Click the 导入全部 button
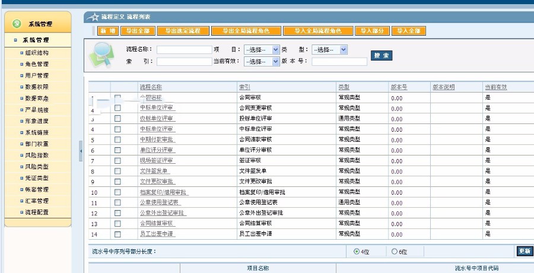The image size is (534, 273). coord(409,31)
